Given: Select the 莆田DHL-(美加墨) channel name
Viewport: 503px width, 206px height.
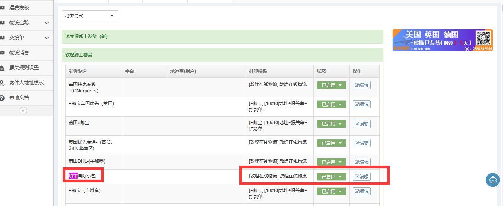Looking at the screenshot, I should point(87,161).
